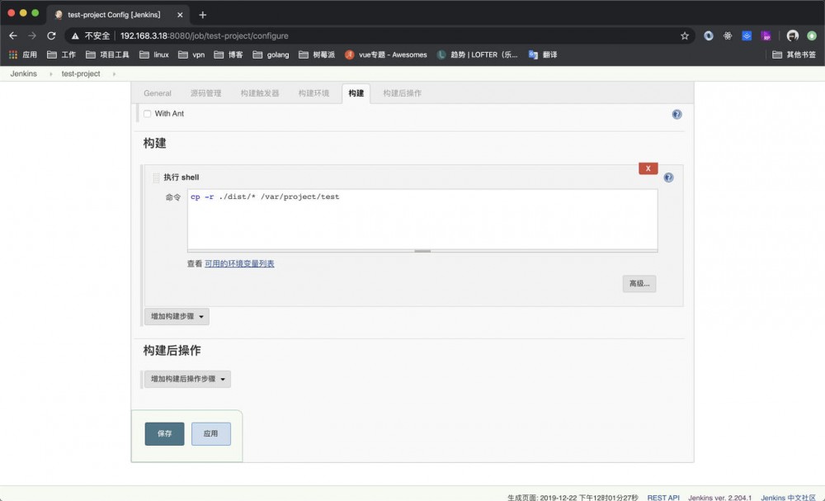This screenshot has width=825, height=501.
Task: Open the 增加构建步骤 dropdown
Action: (x=176, y=316)
